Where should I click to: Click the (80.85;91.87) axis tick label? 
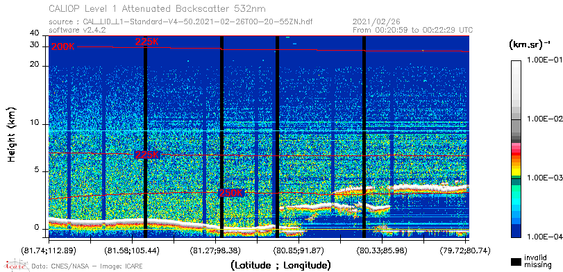click(x=299, y=250)
